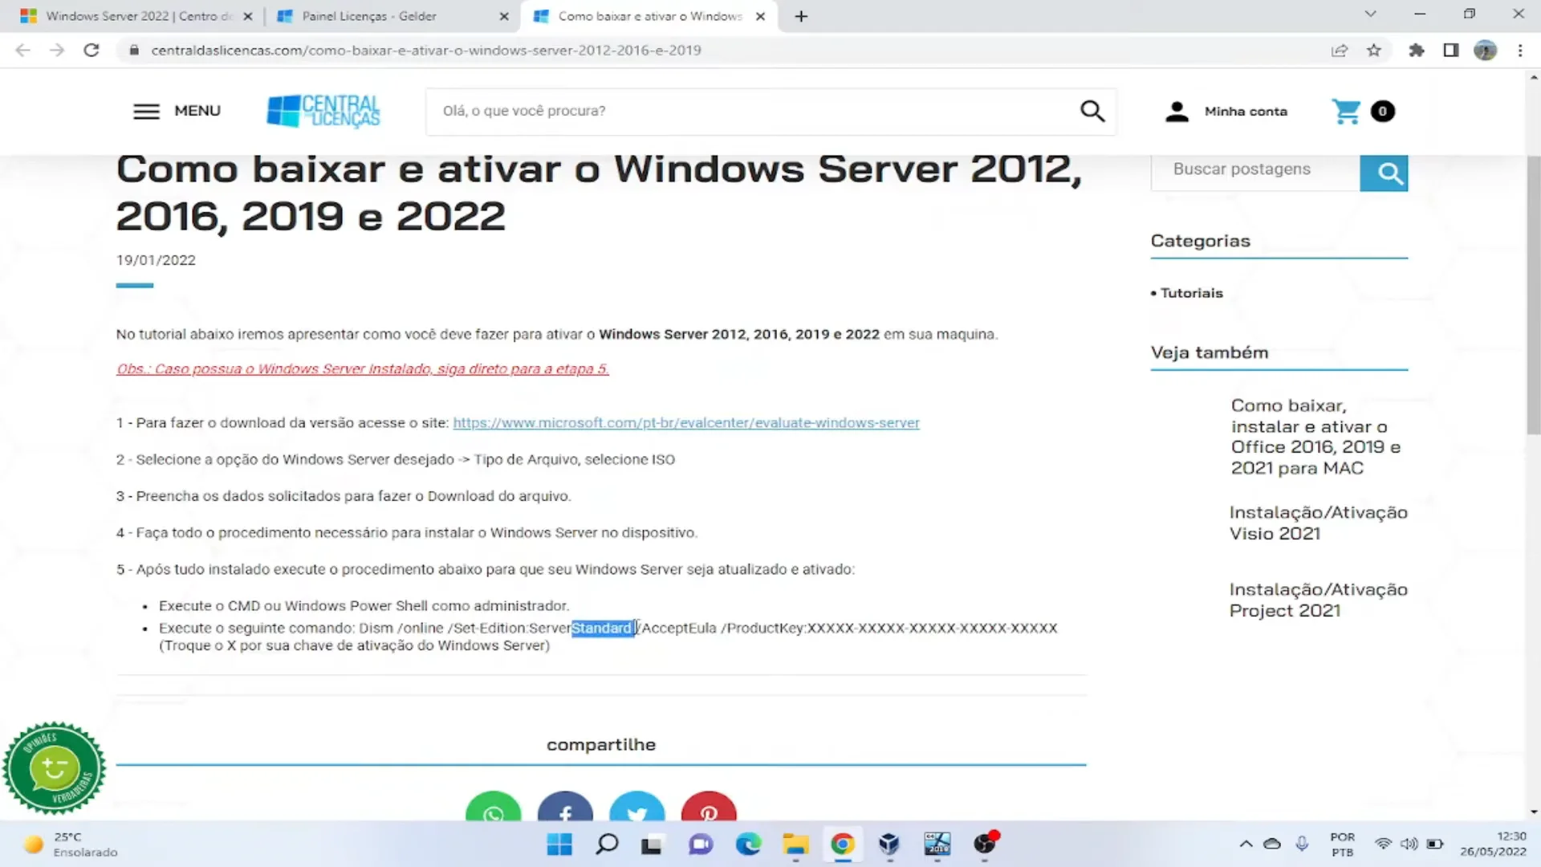Bookmark this page with the star icon
This screenshot has height=867, width=1541.
click(1374, 51)
